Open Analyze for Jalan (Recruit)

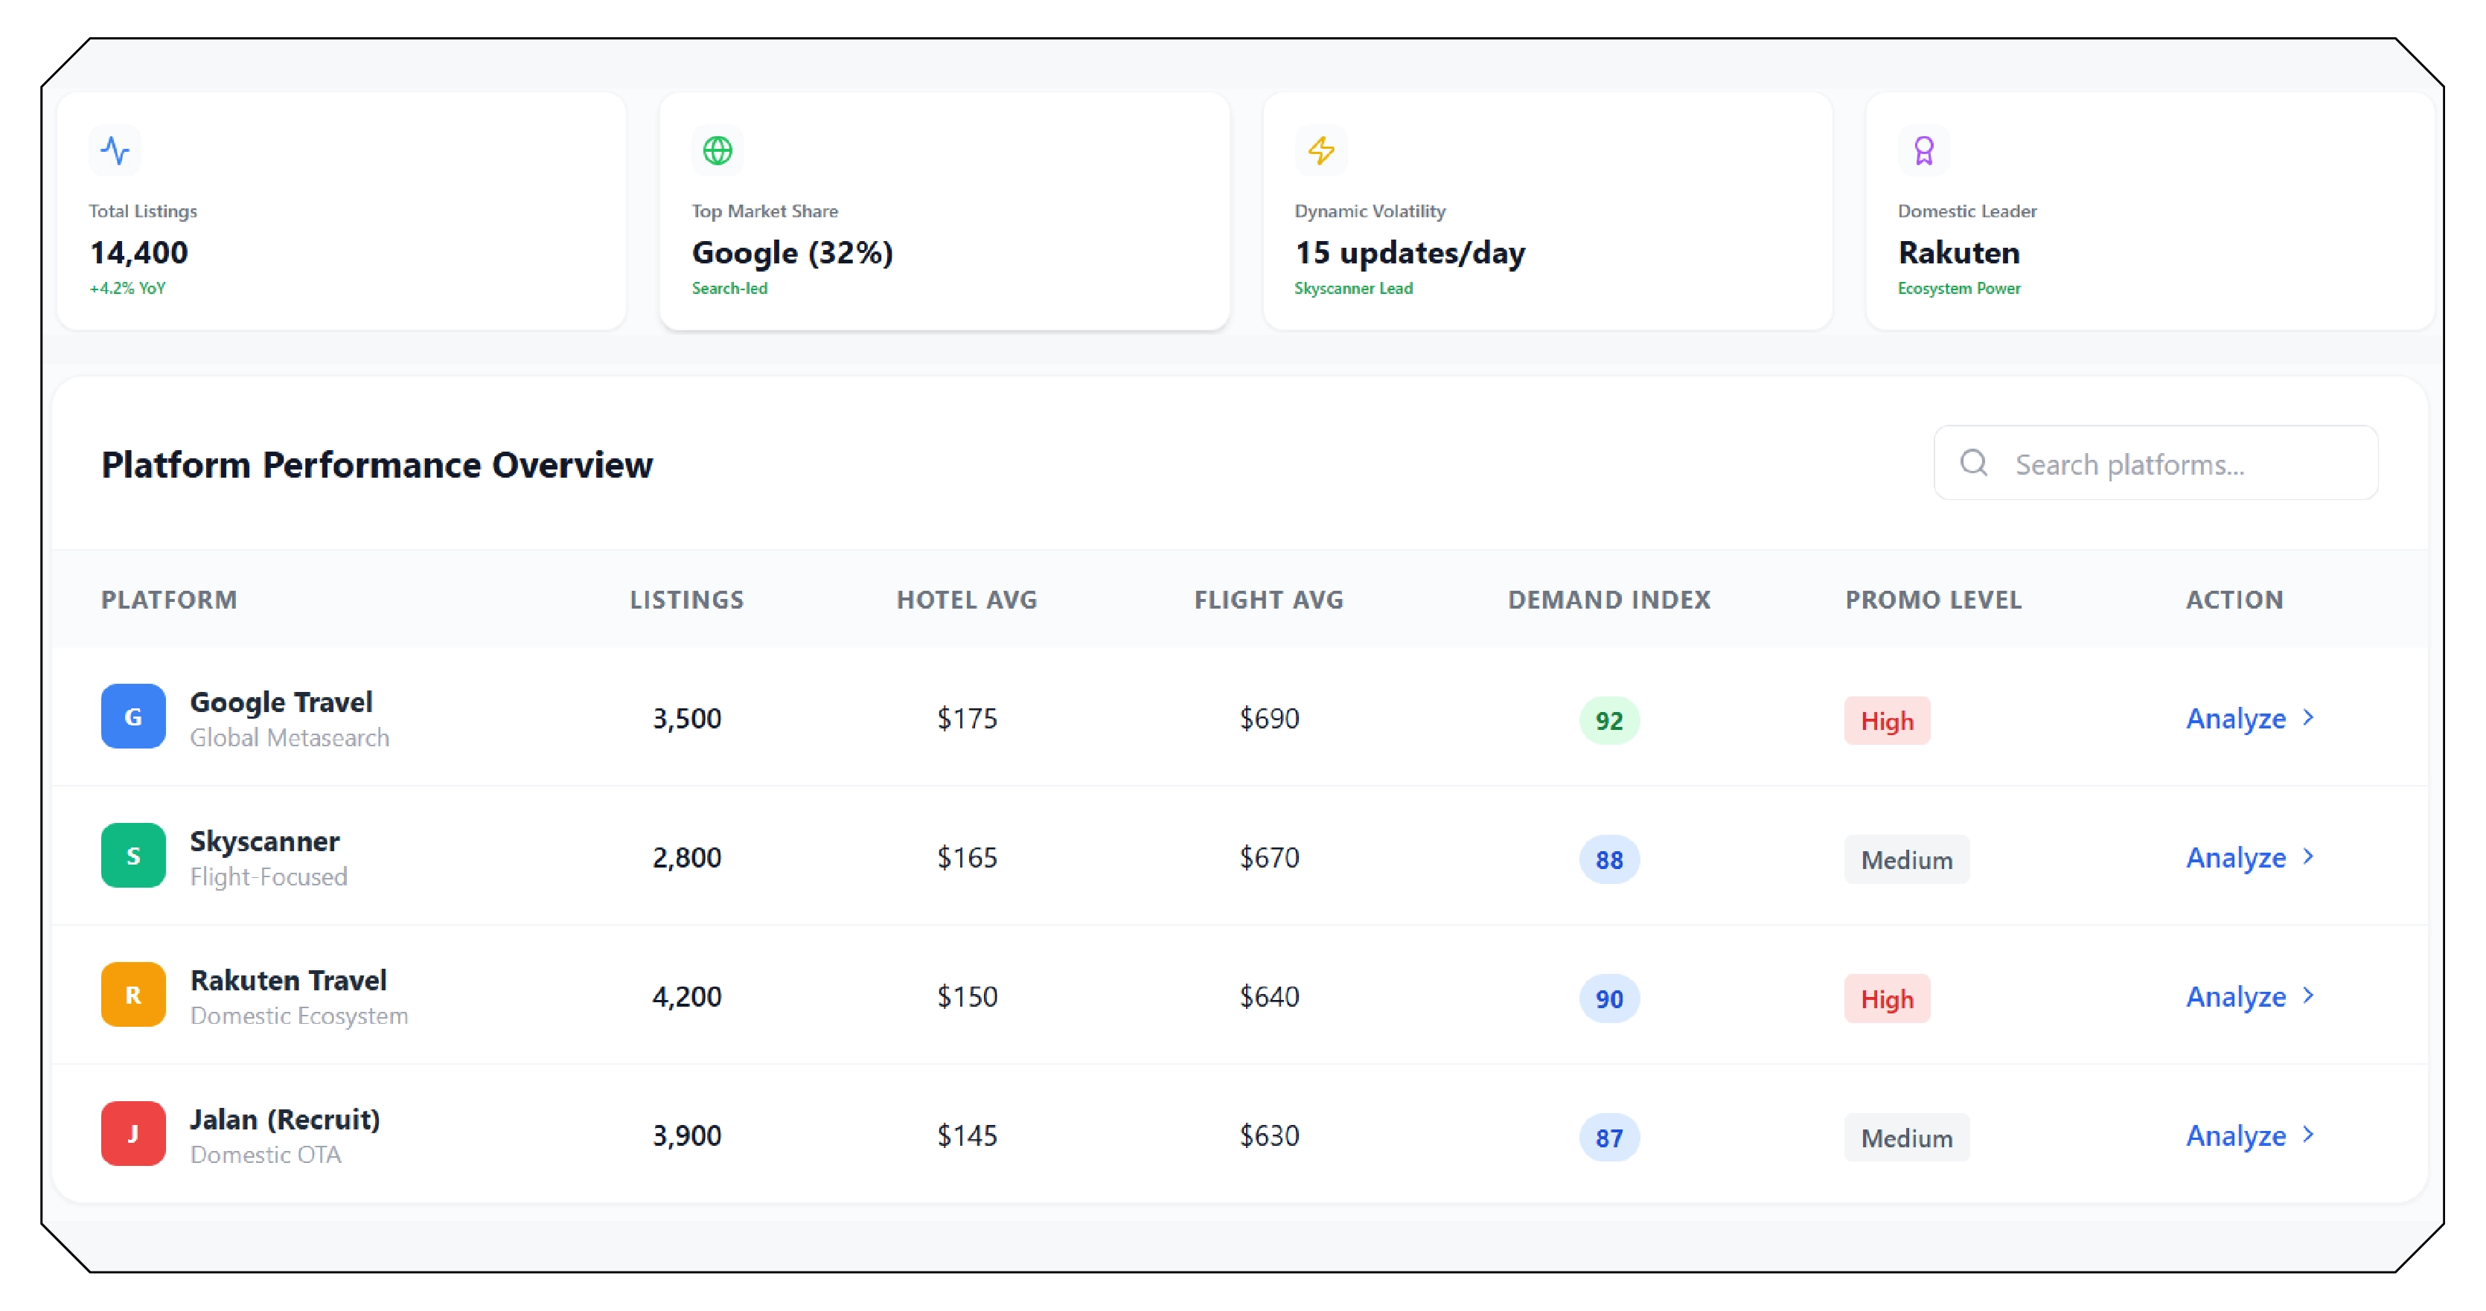click(x=2249, y=1135)
